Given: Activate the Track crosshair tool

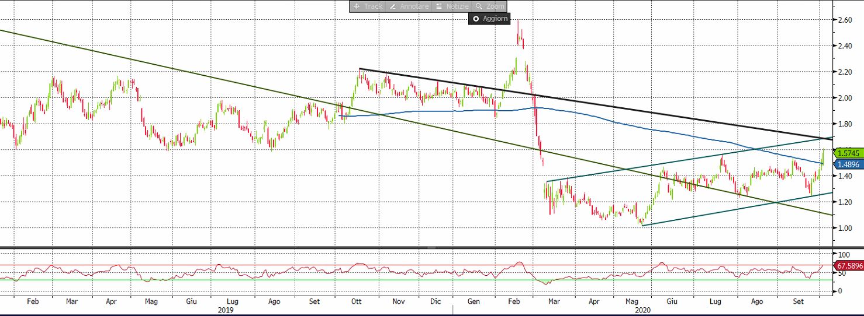Looking at the screenshot, I should point(368,6).
